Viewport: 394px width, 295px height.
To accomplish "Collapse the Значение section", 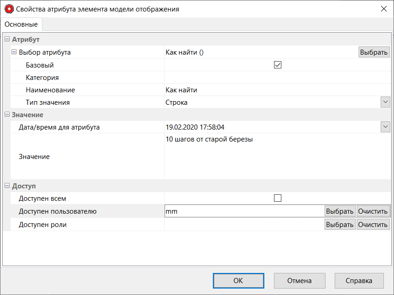I will click(x=7, y=114).
